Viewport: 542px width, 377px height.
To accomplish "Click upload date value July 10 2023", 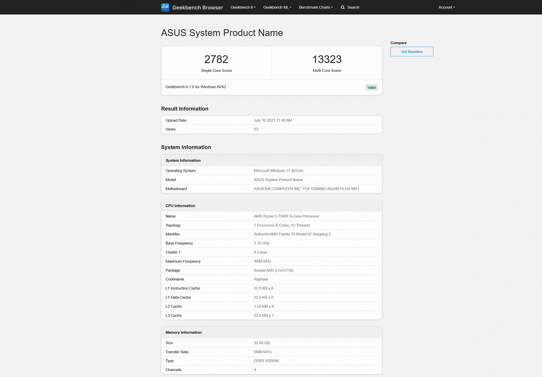I will pyautogui.click(x=273, y=121).
